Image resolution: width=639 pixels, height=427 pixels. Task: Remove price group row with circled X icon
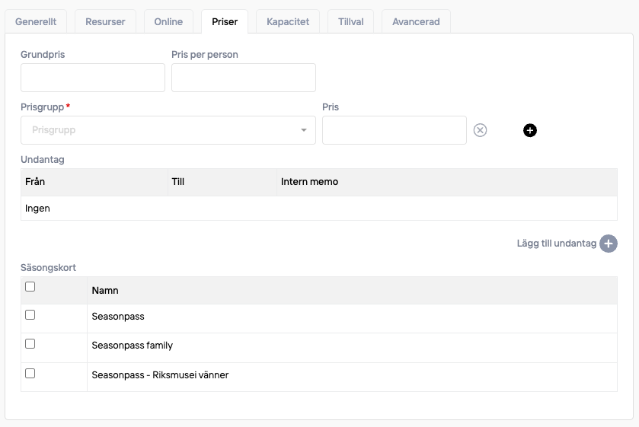tap(480, 130)
